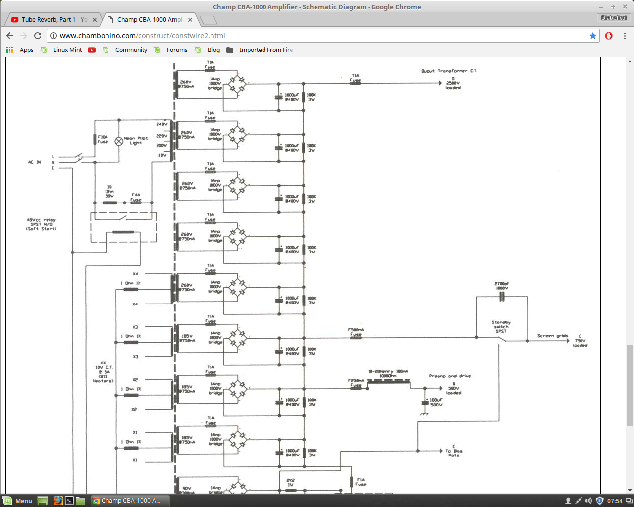
Task: Select Champ CBA-1000 taskbar window button
Action: pyautogui.click(x=130, y=501)
